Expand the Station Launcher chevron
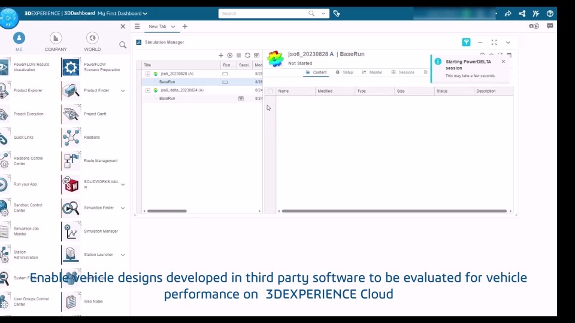The width and height of the screenshot is (575, 323). pyautogui.click(x=123, y=255)
